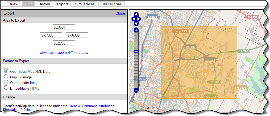Viewport: 270px width, 116px height.
Task: Click the FM 734 road label
Action: click(x=252, y=17)
